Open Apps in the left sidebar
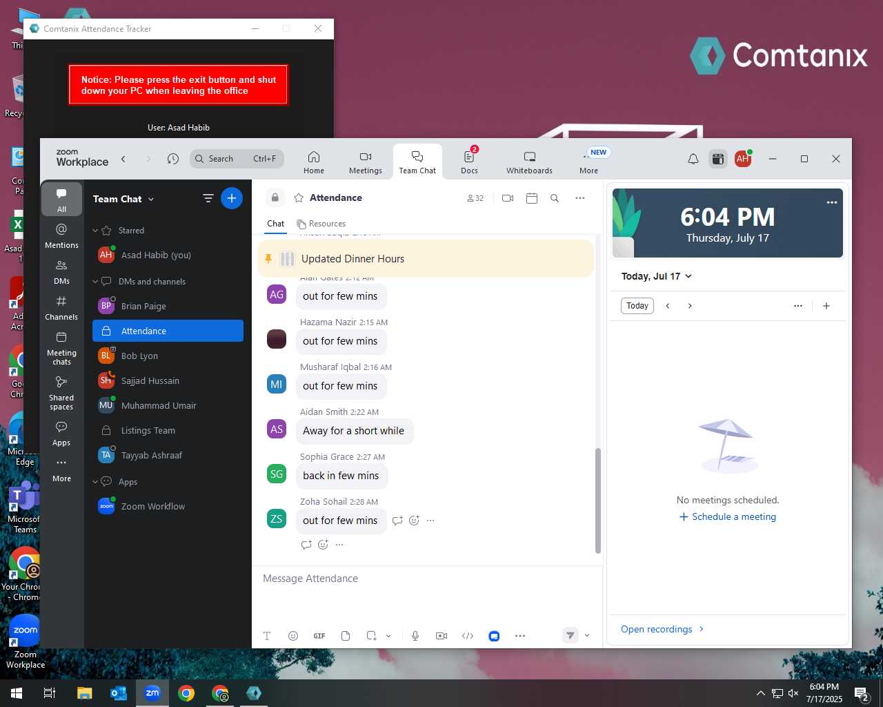Viewport: 883px width, 707px height. pos(61,434)
